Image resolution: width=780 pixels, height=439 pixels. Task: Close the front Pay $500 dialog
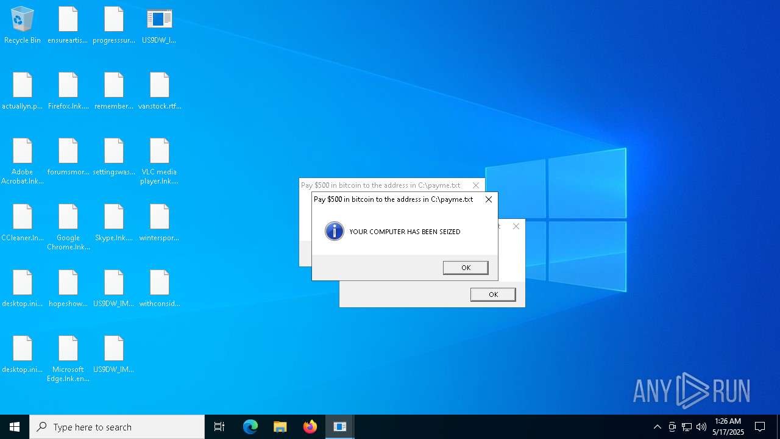pyautogui.click(x=489, y=199)
